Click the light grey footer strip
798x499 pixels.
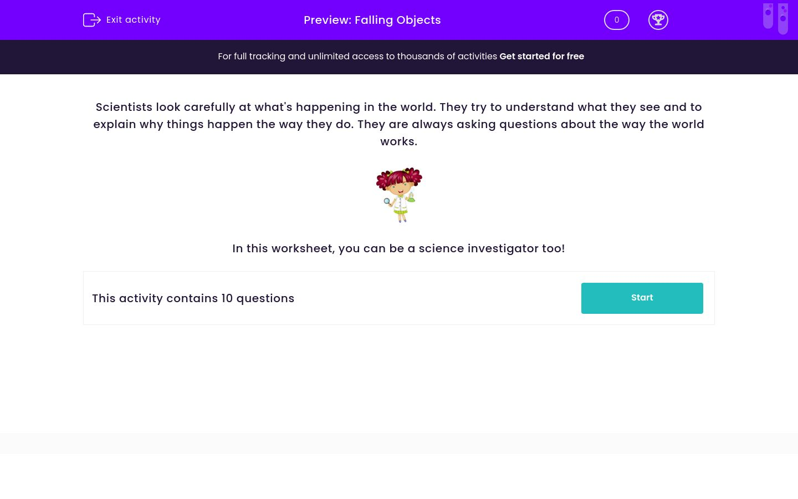(399, 444)
